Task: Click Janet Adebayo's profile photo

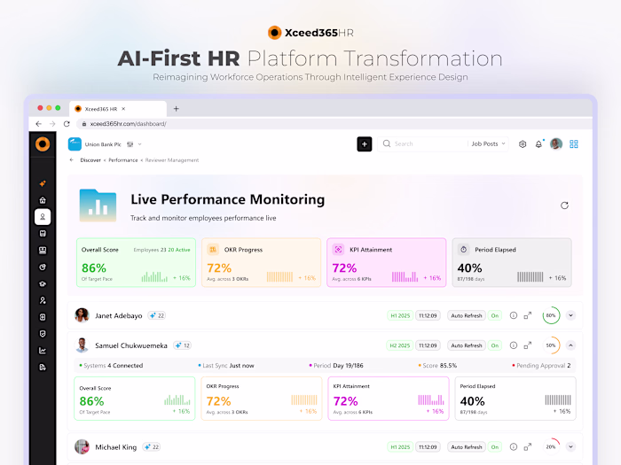Action: click(x=82, y=315)
